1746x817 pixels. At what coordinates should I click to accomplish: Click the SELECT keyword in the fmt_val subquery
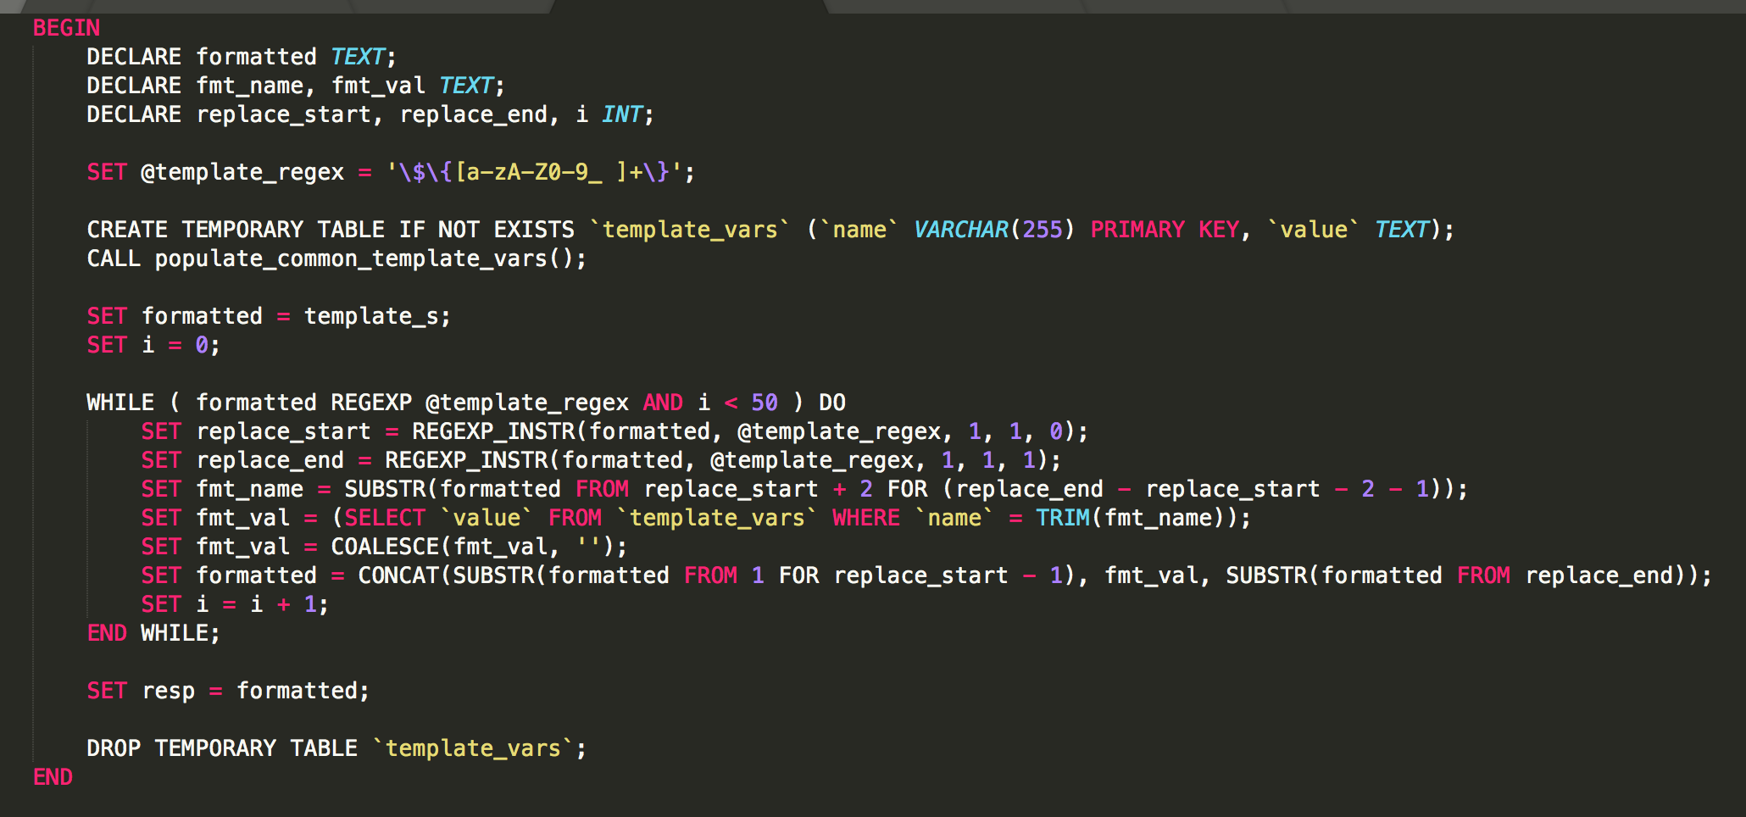385,518
